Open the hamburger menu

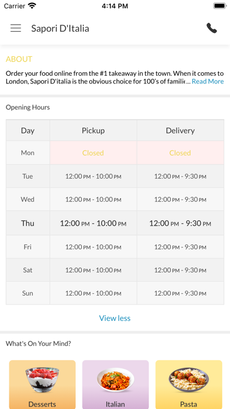[x=16, y=28]
